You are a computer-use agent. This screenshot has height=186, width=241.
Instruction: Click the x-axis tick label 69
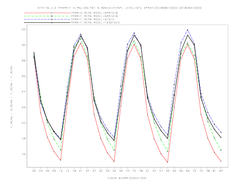tap(188, 171)
